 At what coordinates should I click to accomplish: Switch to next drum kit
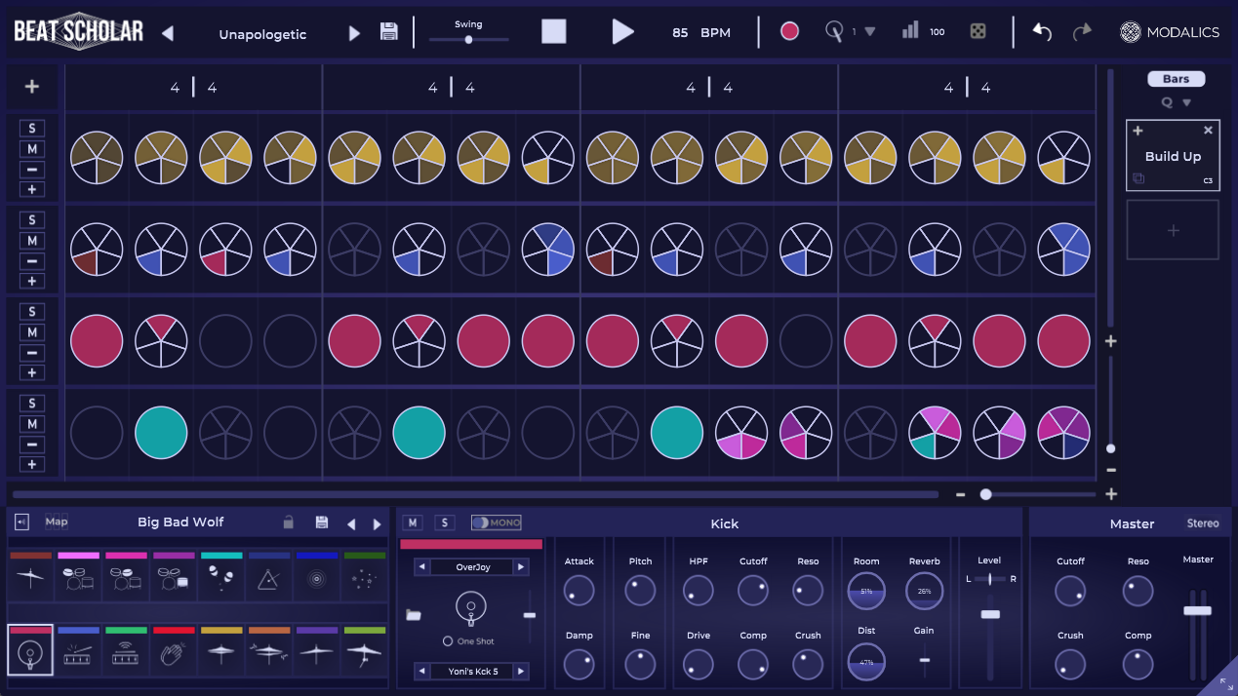378,523
